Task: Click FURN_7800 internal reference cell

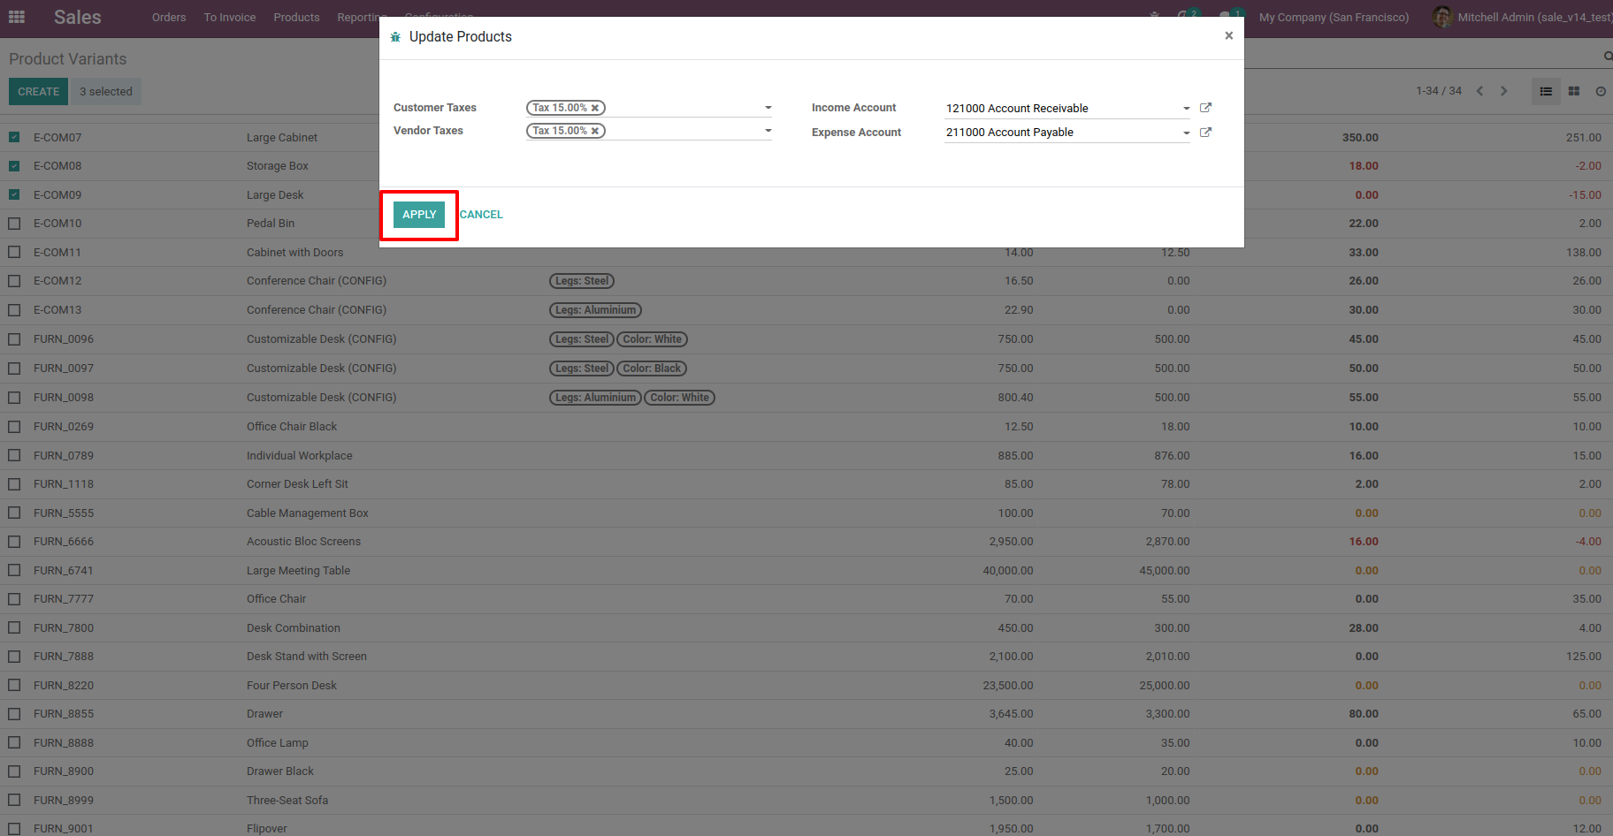Action: coord(64,627)
